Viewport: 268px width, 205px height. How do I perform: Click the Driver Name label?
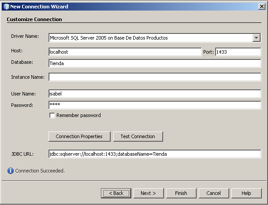tap(25, 36)
